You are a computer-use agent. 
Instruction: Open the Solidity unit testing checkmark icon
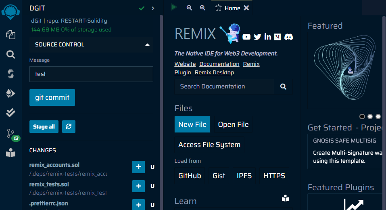[x=10, y=113]
